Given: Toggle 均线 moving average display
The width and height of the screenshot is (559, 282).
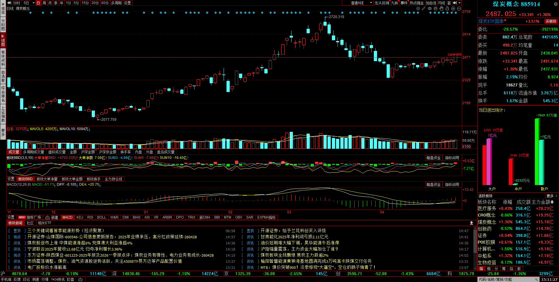Looking at the screenshot, I should [442, 3].
